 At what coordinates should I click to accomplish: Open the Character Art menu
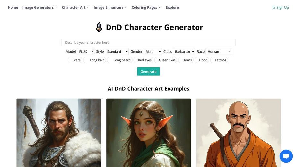pyautogui.click(x=75, y=7)
